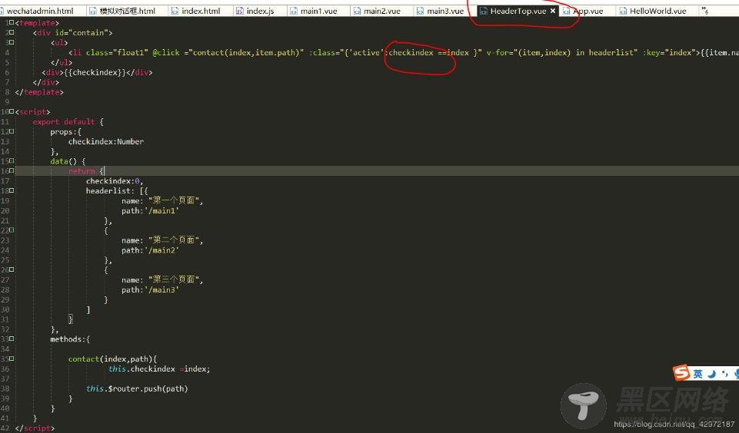Click line number 9 in the gutter

pyautogui.click(x=7, y=101)
